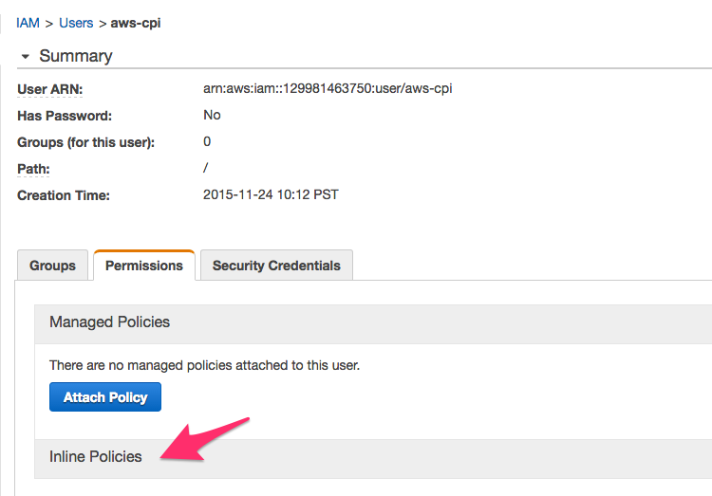Switch to the Groups tab

point(52,265)
